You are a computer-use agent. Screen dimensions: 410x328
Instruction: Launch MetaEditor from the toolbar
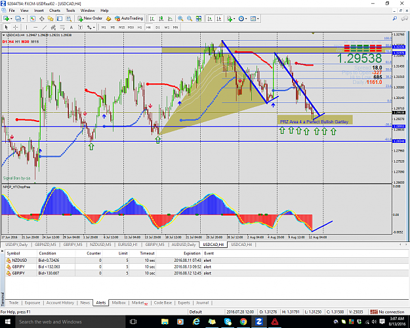click(108, 18)
